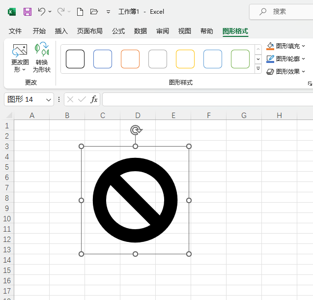Viewport: 313px width, 300px height.
Task: Create a new blank workbook icon
Action: [x=80, y=12]
